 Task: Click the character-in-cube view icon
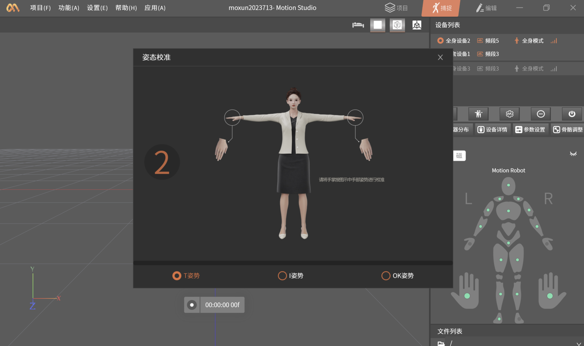417,25
